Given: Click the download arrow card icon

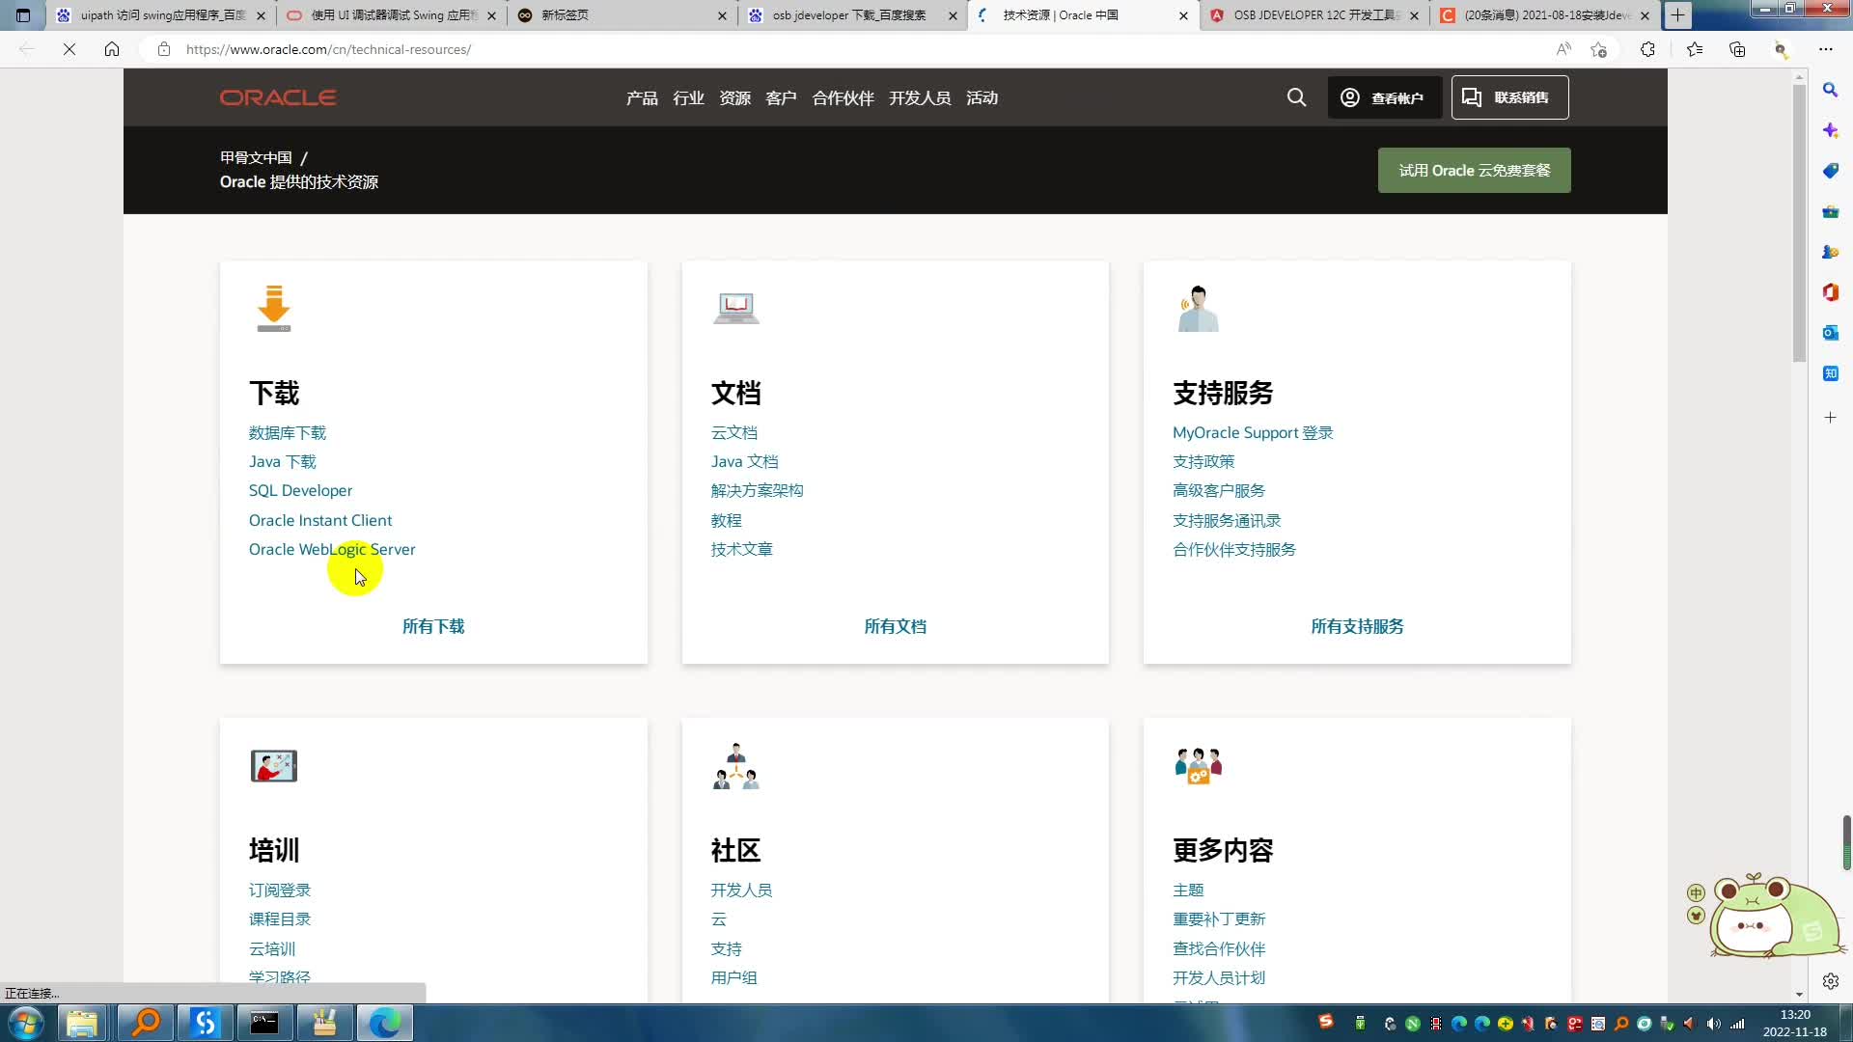Looking at the screenshot, I should (274, 309).
